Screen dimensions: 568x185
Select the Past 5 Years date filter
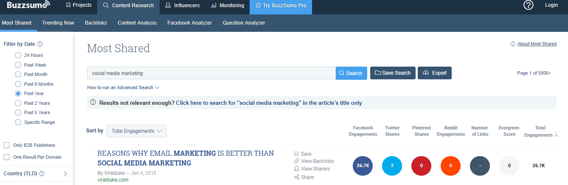coord(18,112)
